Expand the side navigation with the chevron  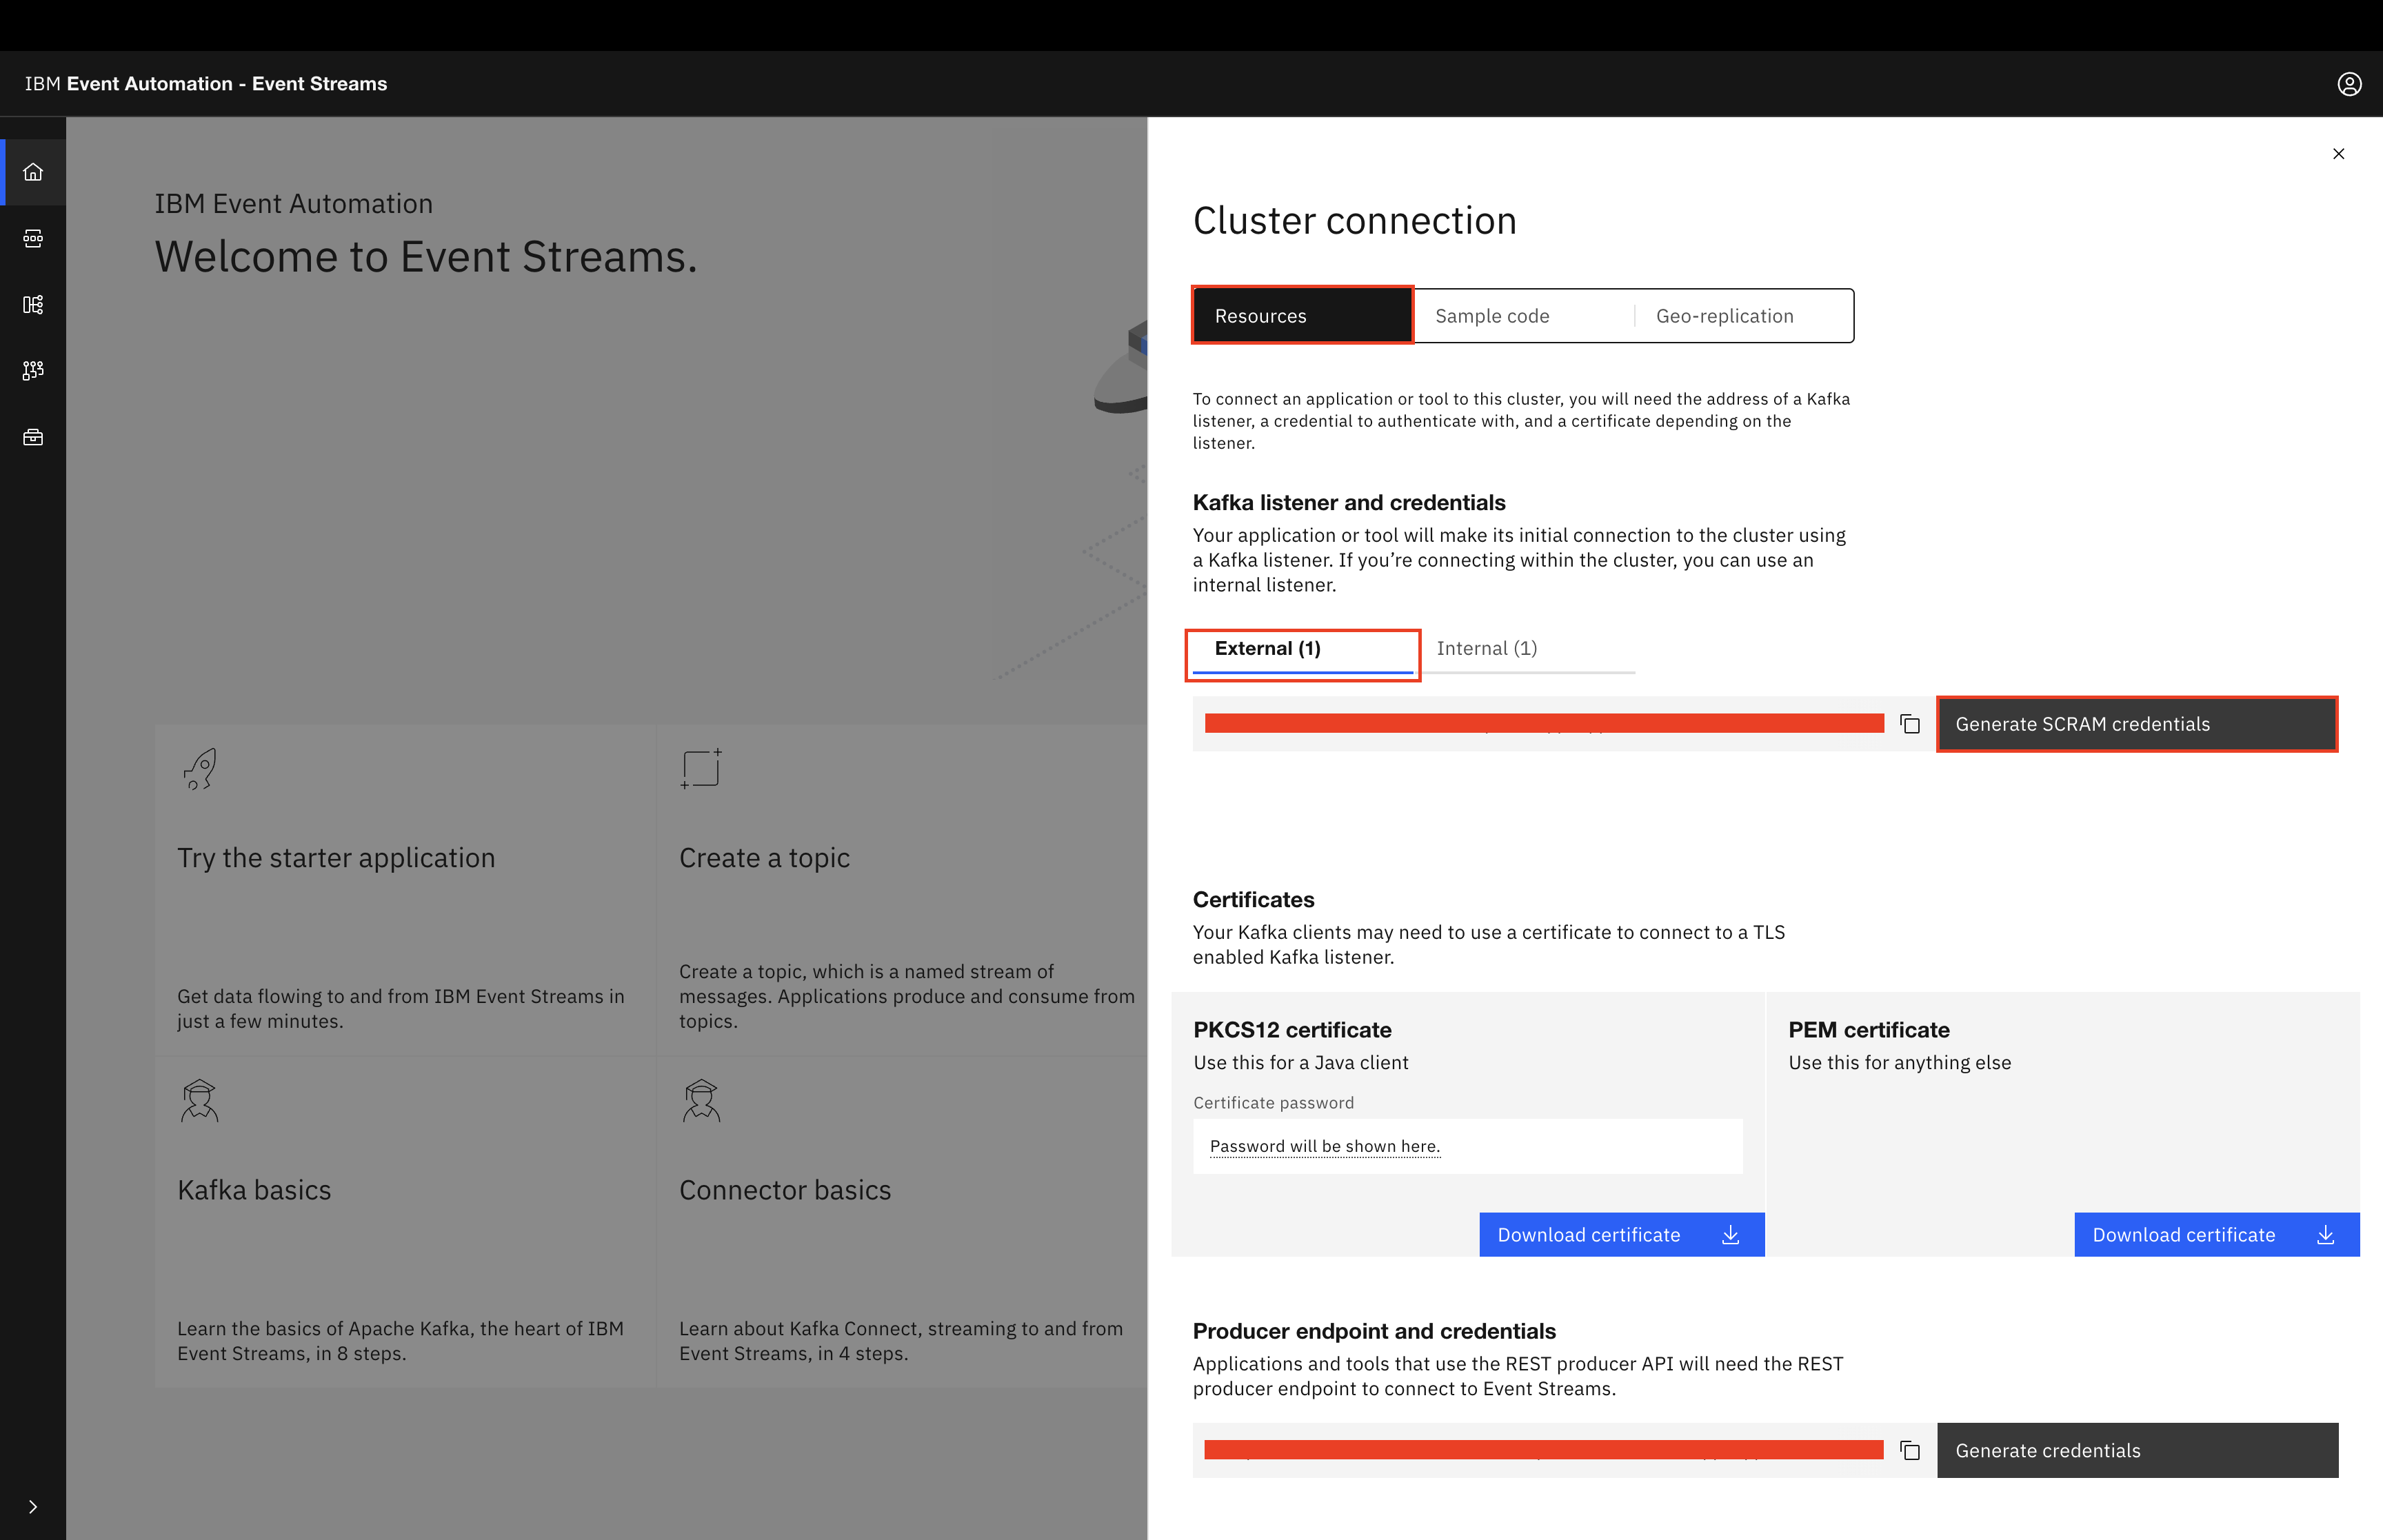tap(33, 1506)
